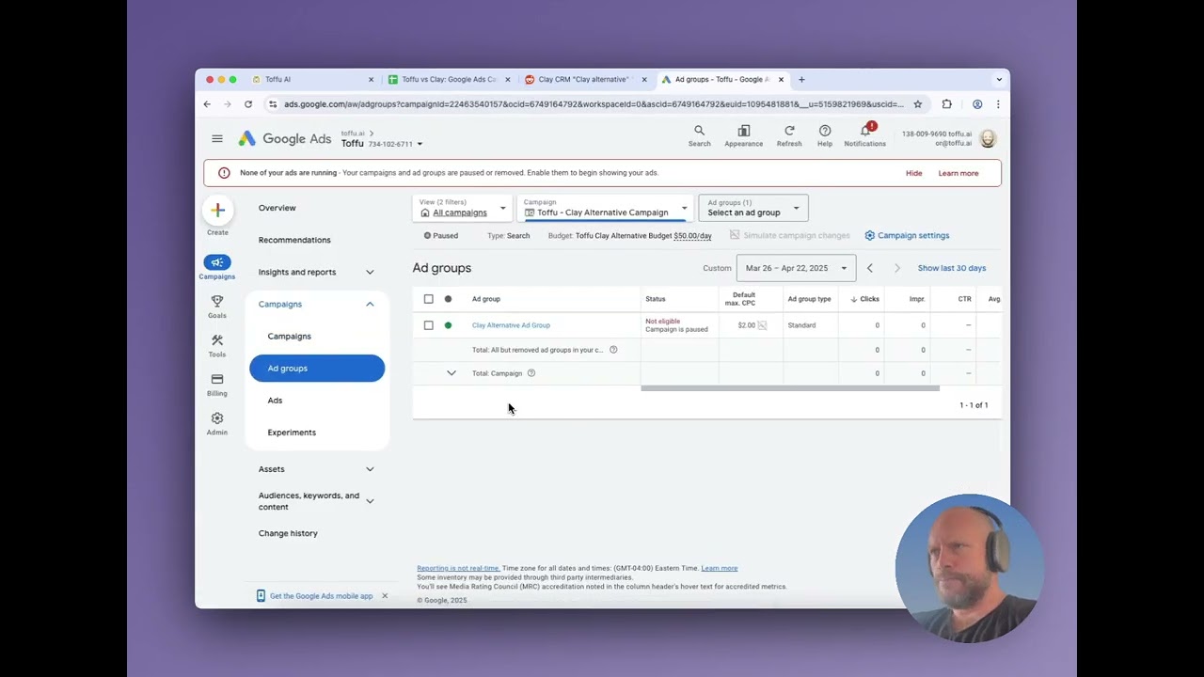Select Ad groups sidebar item
This screenshot has width=1204, height=677.
(317, 369)
